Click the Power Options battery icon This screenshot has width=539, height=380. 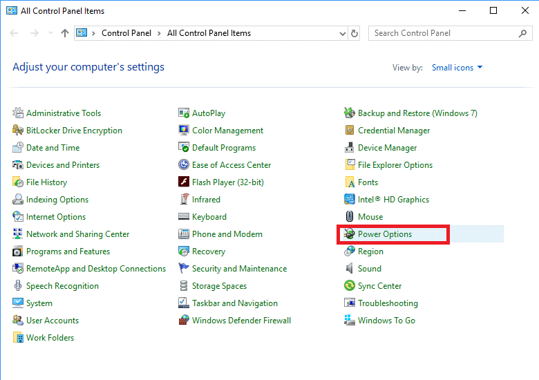point(350,234)
